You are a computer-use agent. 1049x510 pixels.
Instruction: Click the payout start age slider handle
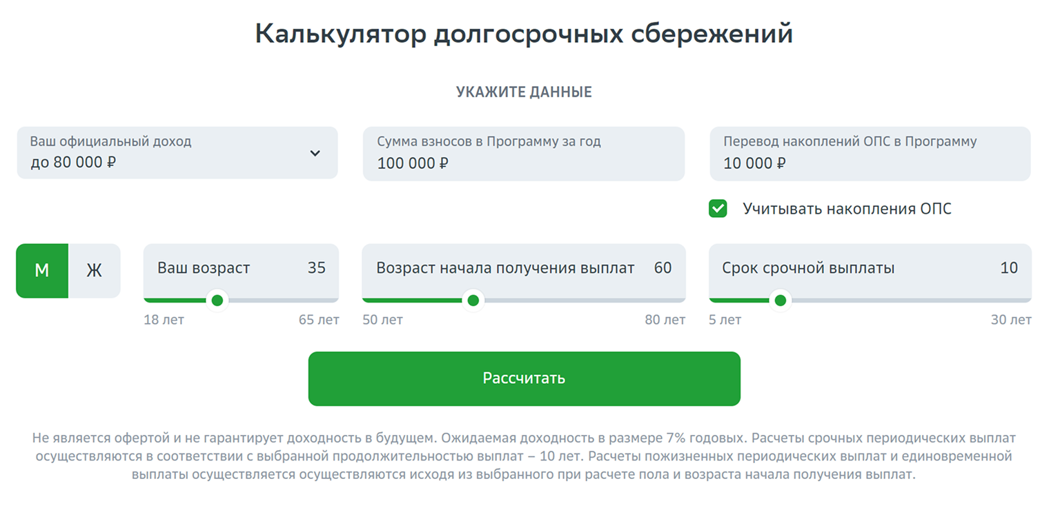(x=473, y=300)
